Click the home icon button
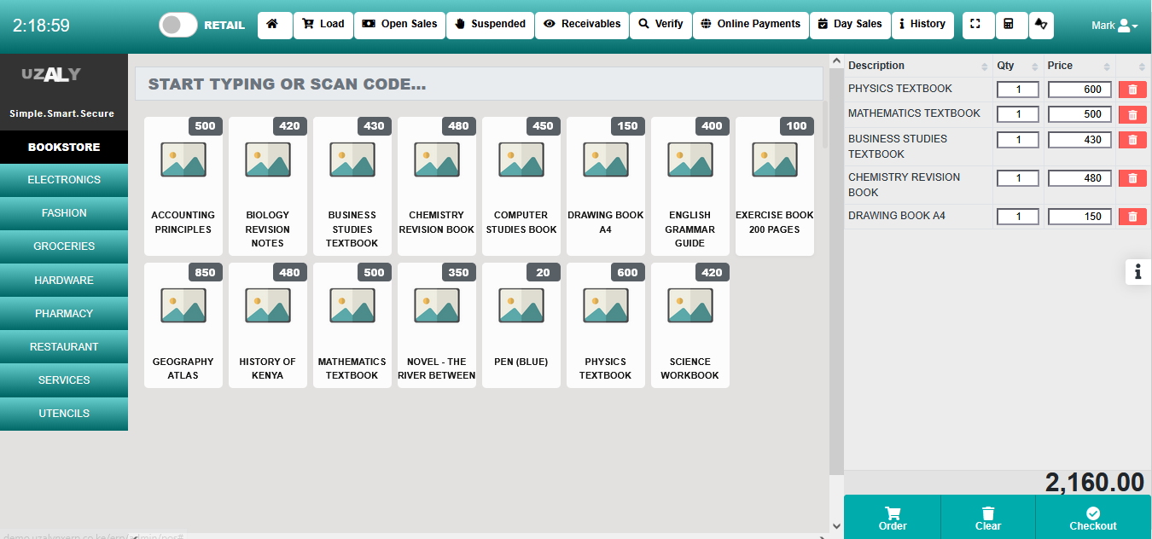1152x539 pixels. pos(273,25)
